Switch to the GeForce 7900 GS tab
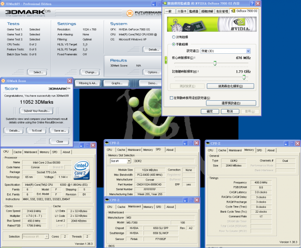301x248 pixels. point(244,11)
